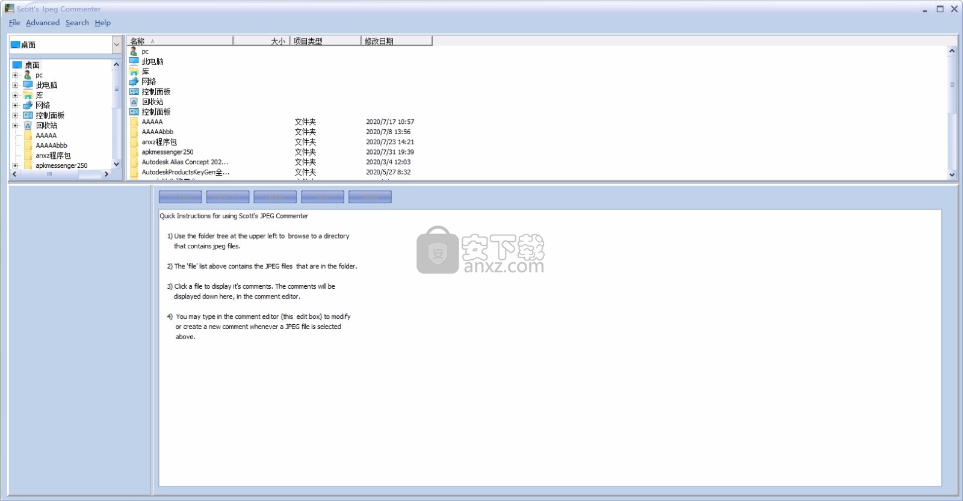The height and width of the screenshot is (501, 963).
Task: Click the 控制面板 icon in folder tree
Action: pos(28,115)
